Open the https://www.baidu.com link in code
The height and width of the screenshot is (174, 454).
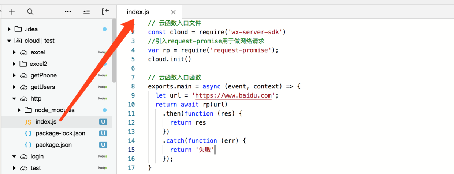tap(233, 96)
